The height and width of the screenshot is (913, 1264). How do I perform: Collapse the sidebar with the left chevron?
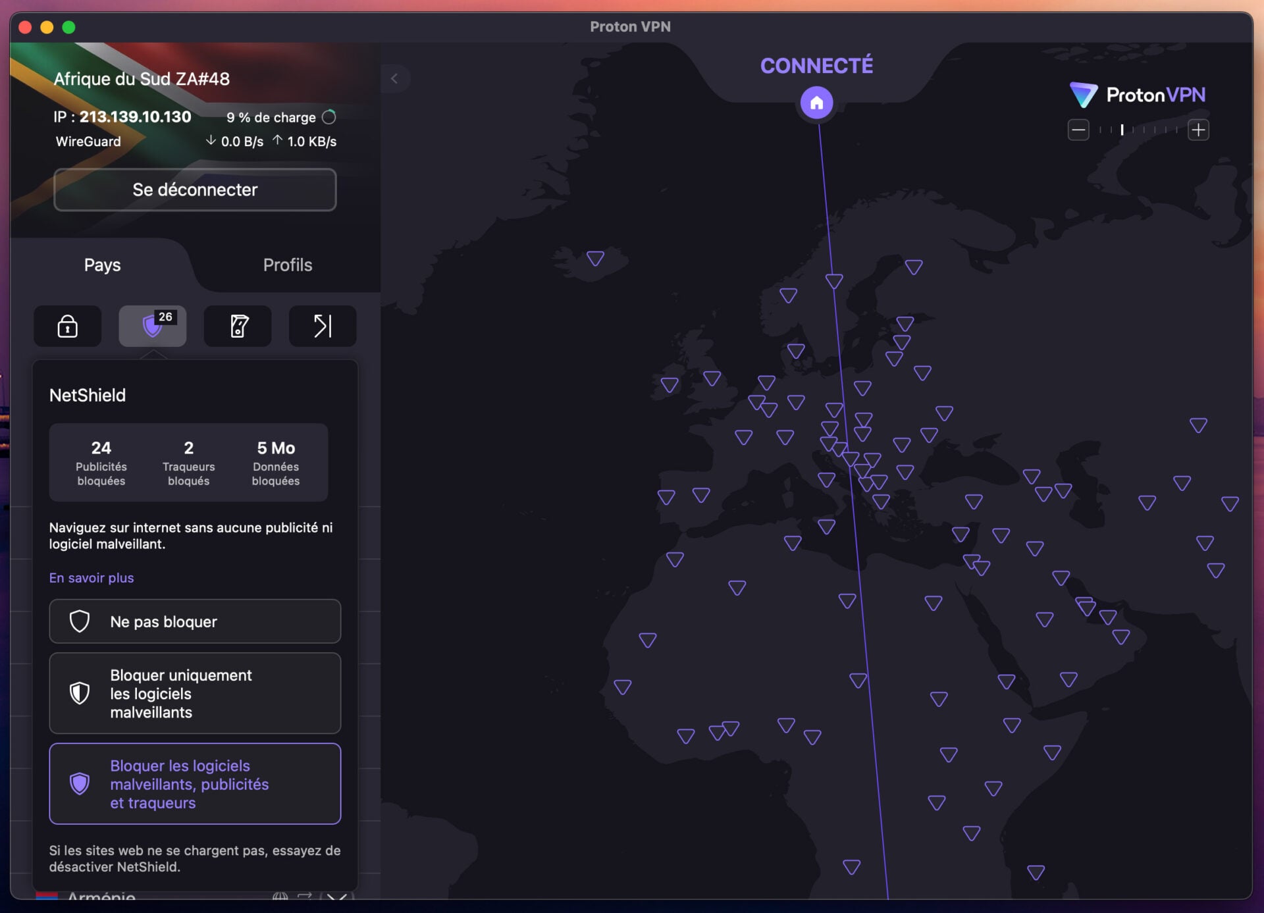394,79
